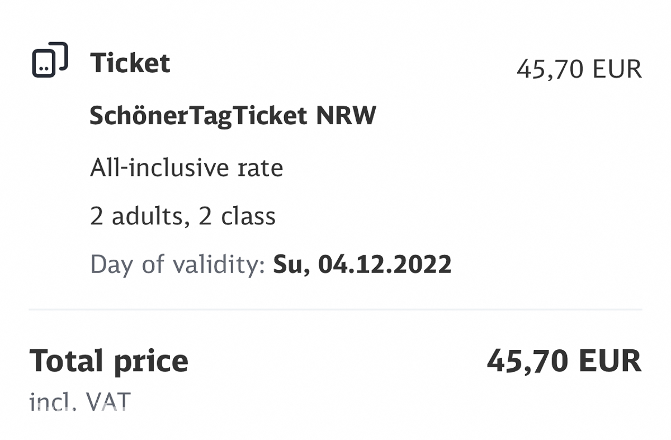The image size is (671, 440).
Task: Click the incl. VAT note
Action: tap(79, 401)
